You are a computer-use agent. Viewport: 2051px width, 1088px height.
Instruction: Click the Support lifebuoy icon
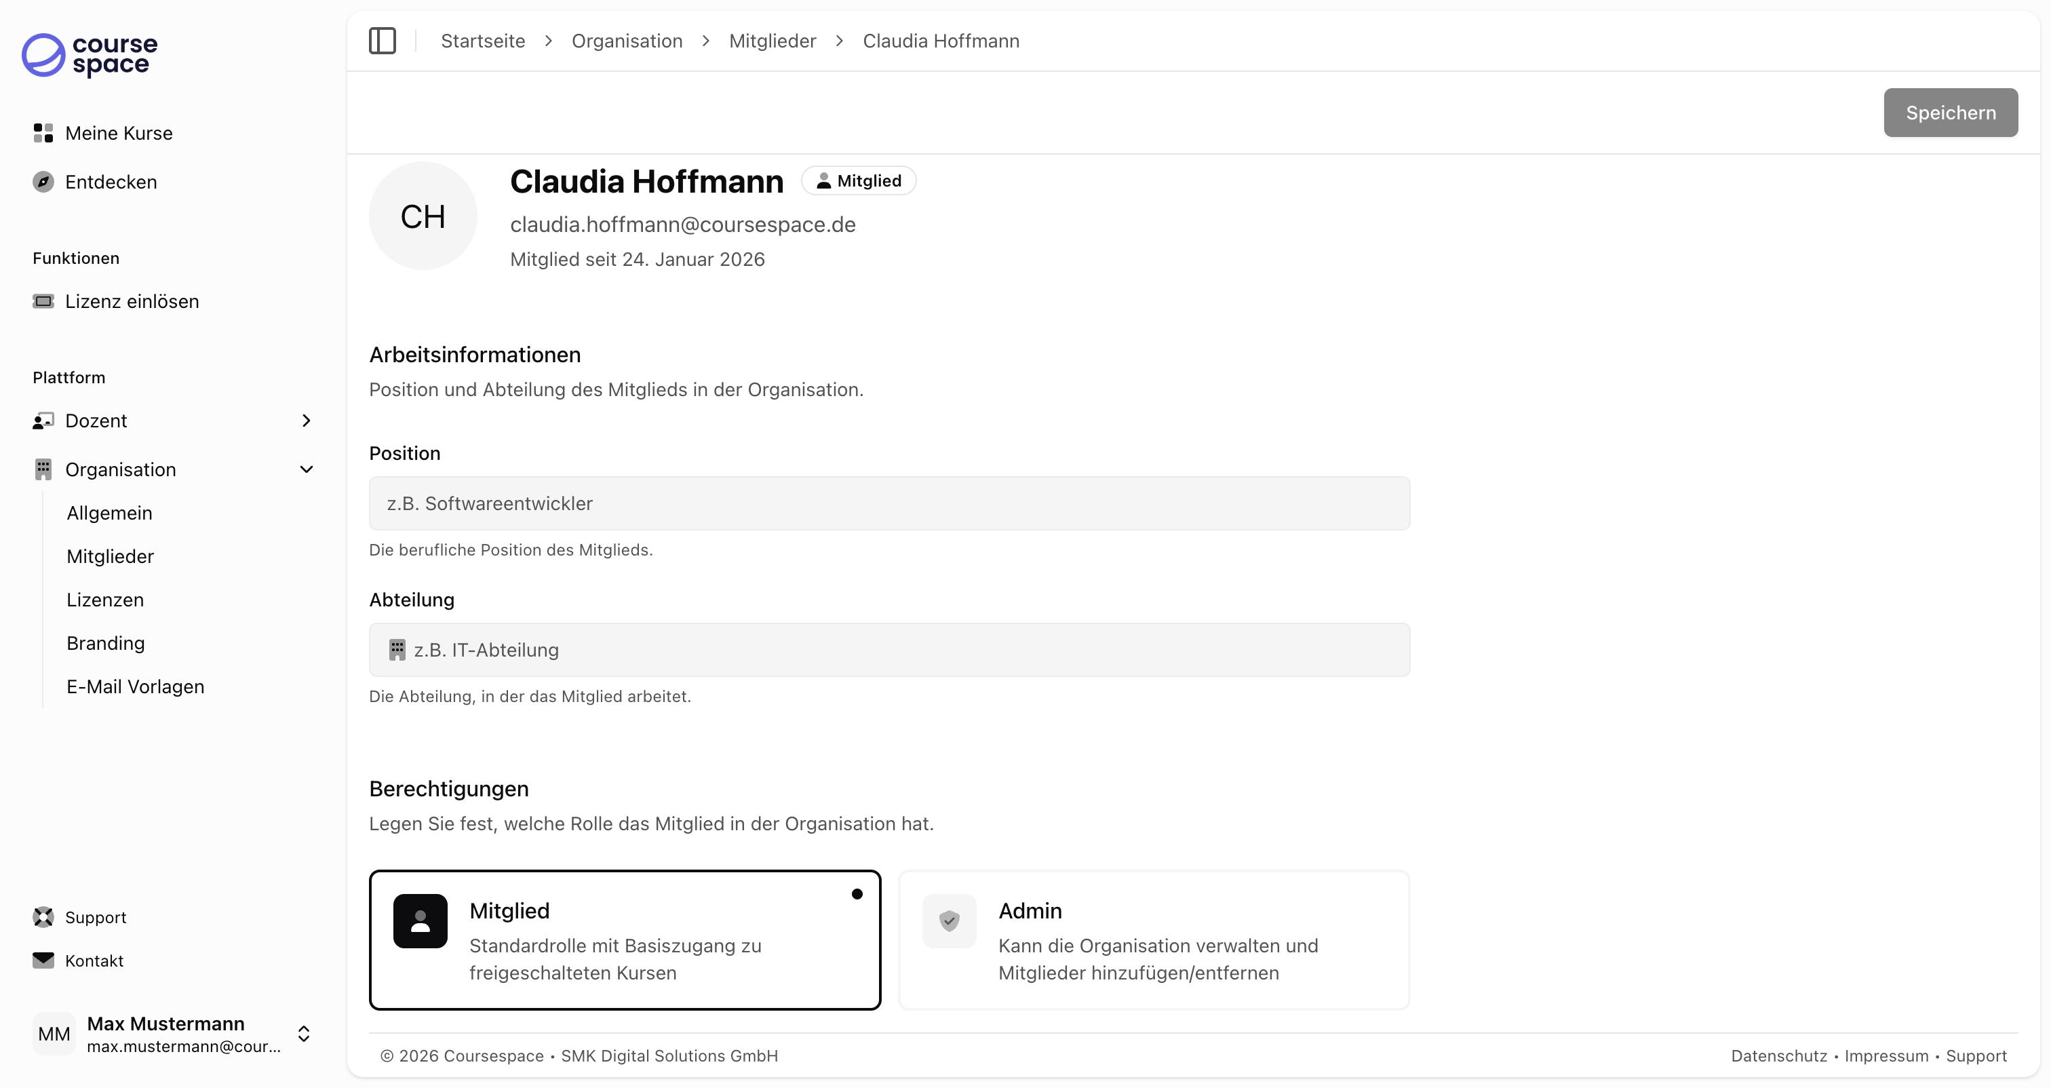pos(43,918)
